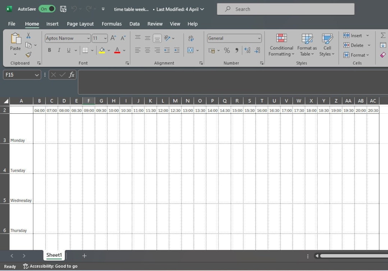Open the Font Color red swatch
Screen dimensions: 388x271
pyautogui.click(x=117, y=51)
